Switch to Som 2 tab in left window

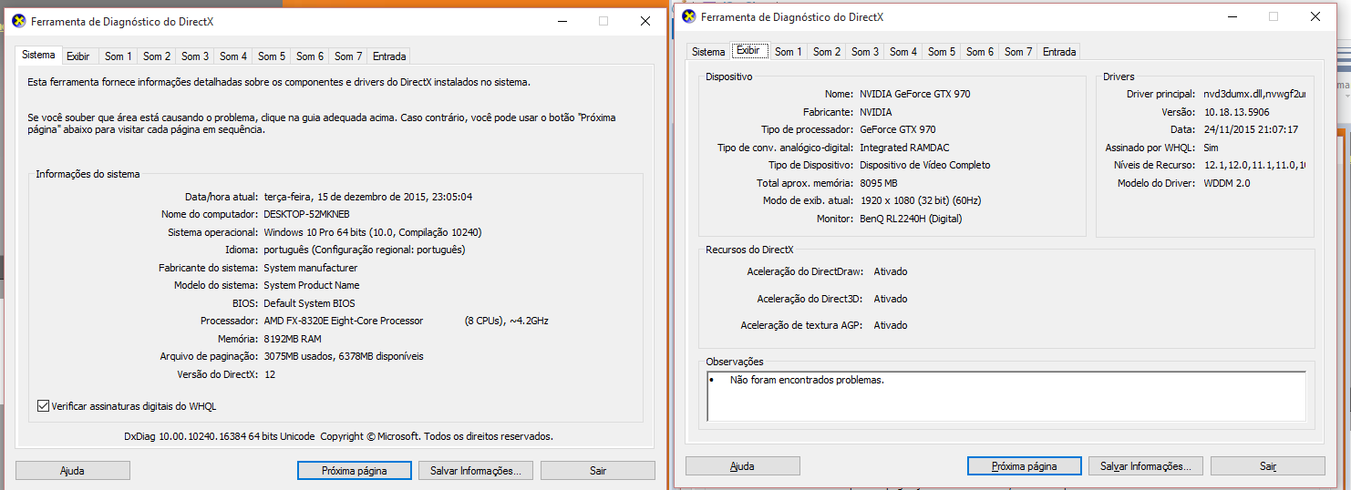157,56
